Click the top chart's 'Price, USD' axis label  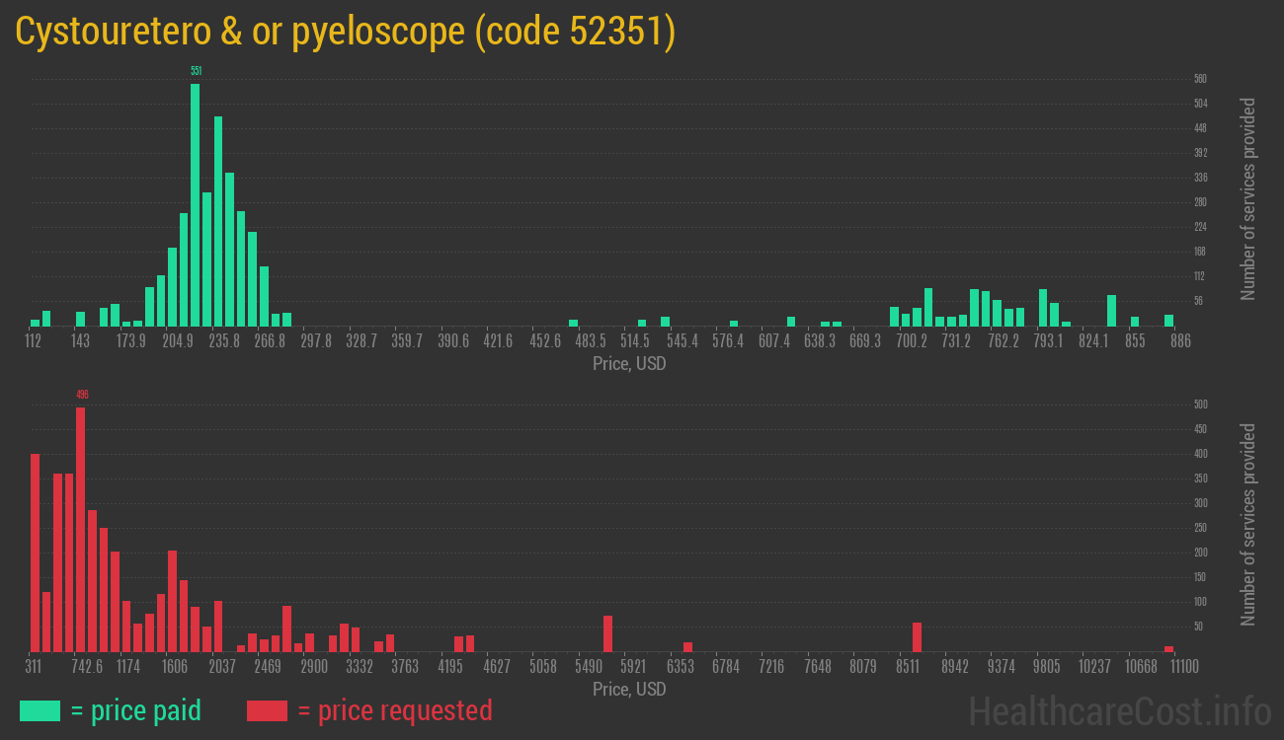[629, 364]
